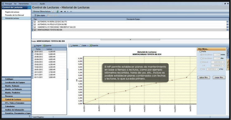Click the green refresh icon in toolbar
This screenshot has width=231, height=120.
pos(57,12)
